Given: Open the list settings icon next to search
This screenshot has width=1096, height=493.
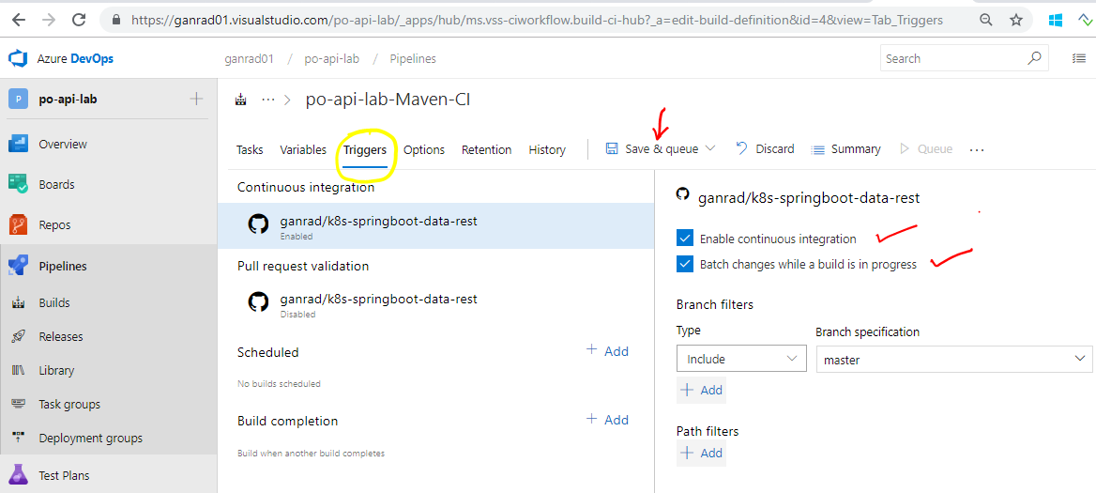Looking at the screenshot, I should 1079,59.
